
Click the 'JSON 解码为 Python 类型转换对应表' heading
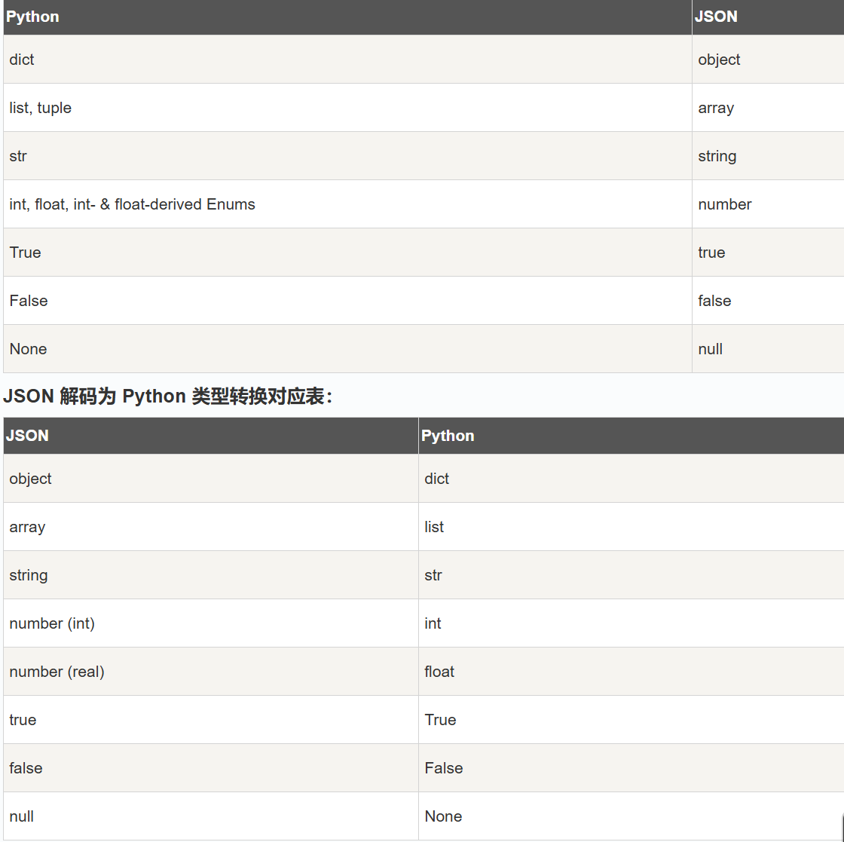tap(167, 397)
